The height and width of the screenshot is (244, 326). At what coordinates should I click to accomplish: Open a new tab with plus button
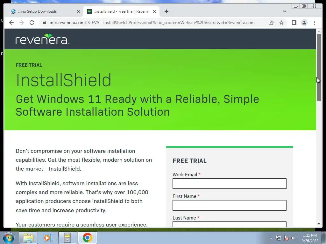(166, 11)
